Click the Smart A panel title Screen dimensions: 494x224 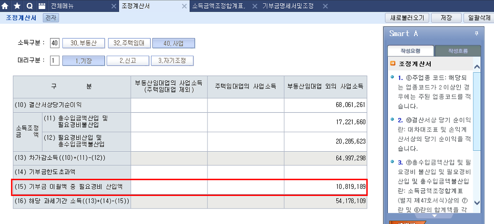click(x=404, y=33)
